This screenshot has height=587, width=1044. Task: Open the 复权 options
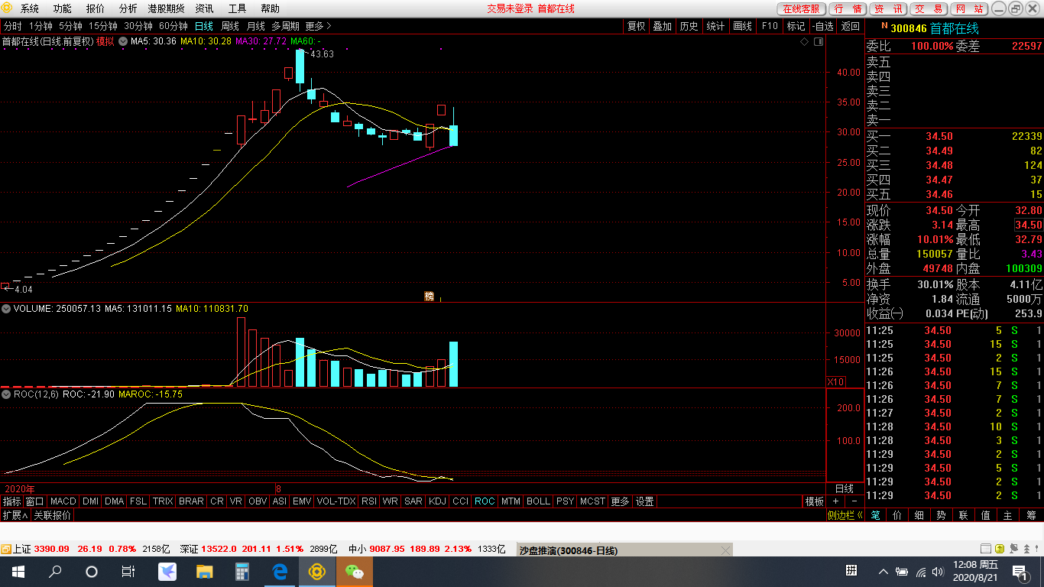coord(636,26)
